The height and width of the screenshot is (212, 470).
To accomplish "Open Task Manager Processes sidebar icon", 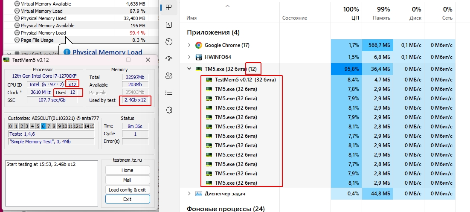I will coord(169,8).
